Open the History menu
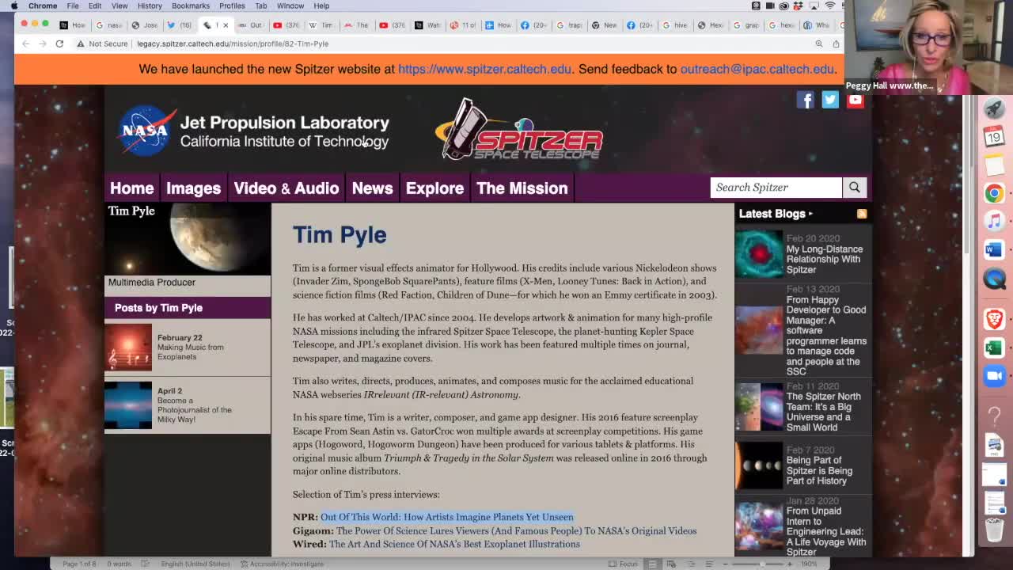 coord(150,6)
